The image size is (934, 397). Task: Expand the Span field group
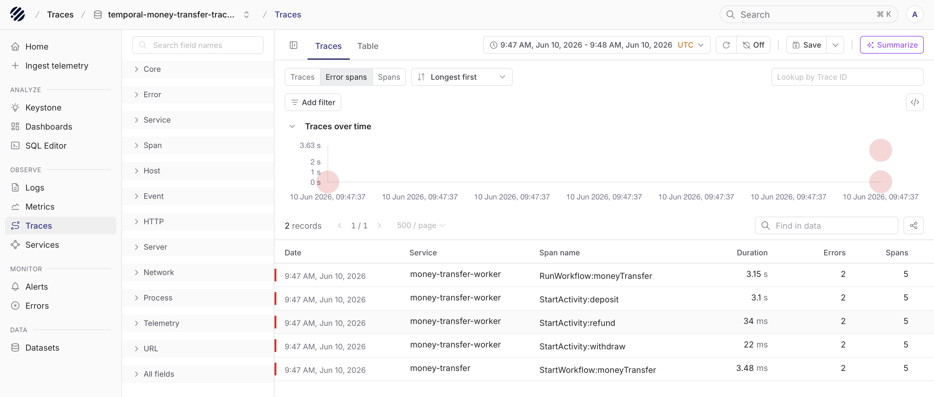(198, 145)
